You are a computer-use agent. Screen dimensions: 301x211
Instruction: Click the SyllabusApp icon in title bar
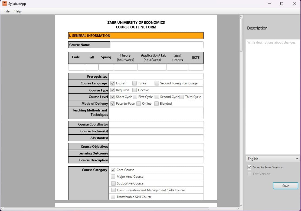coord(4,4)
